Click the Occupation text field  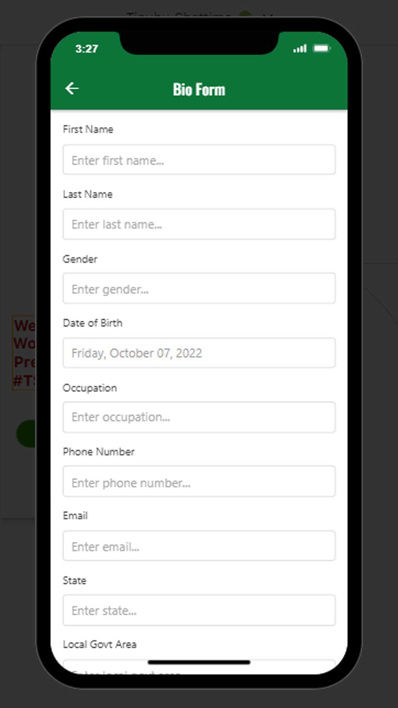199,417
